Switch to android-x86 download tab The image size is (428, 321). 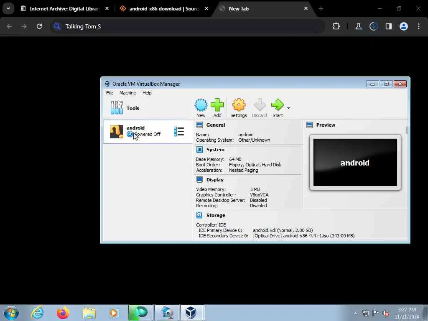[x=164, y=8]
